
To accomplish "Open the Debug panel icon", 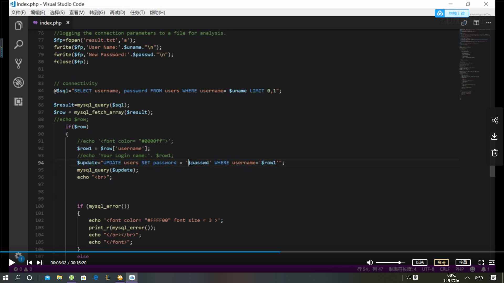I will point(18,83).
